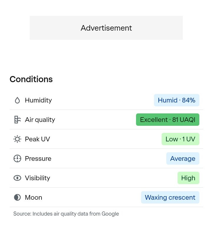Click the Humidity row label

coord(38,100)
